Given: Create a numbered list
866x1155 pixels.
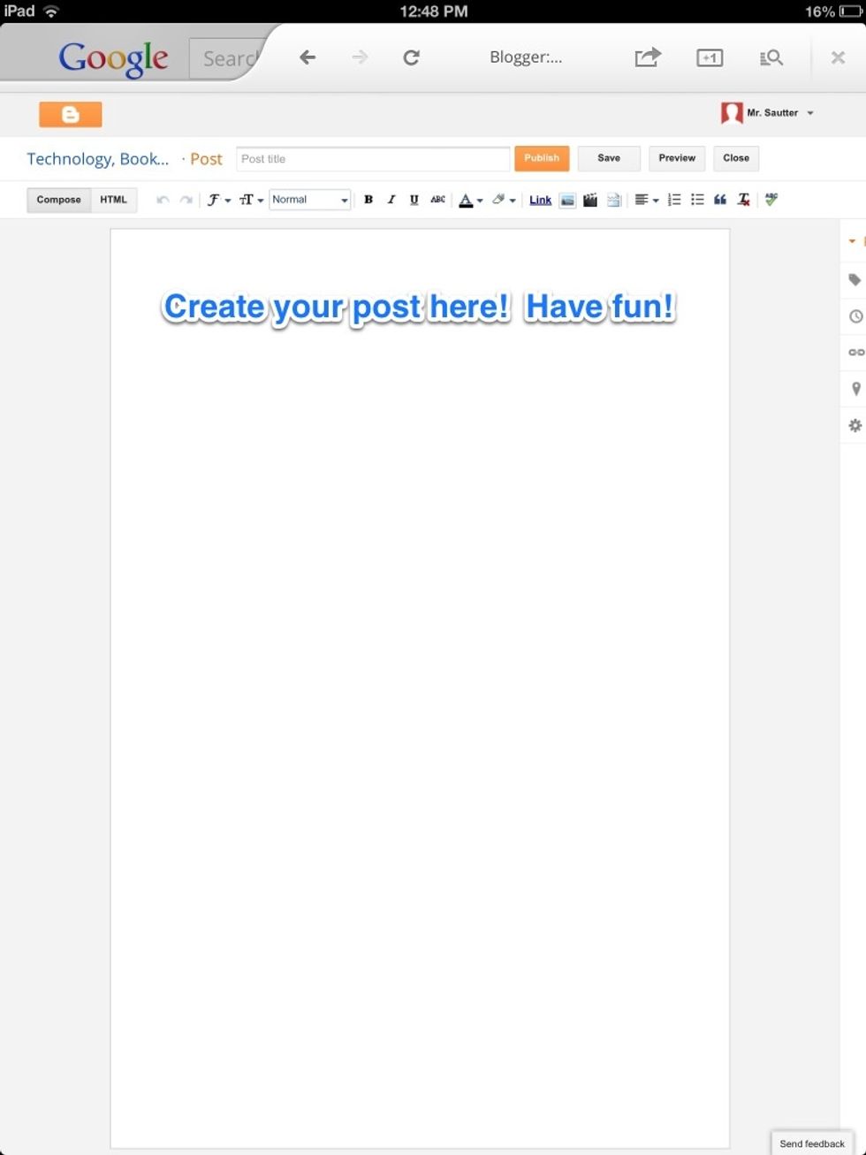Looking at the screenshot, I should click(x=674, y=200).
